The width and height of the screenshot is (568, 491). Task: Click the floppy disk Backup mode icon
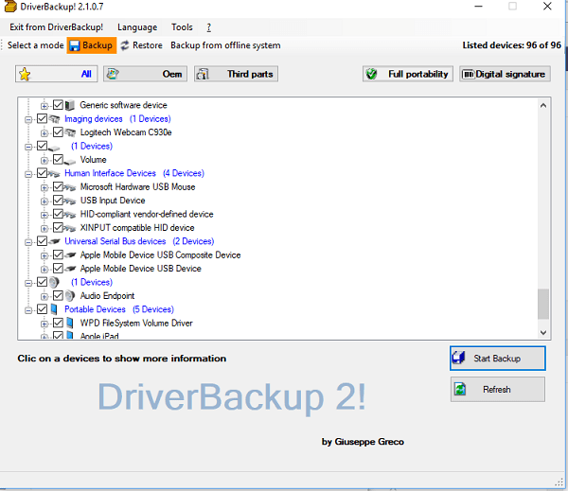click(x=75, y=45)
